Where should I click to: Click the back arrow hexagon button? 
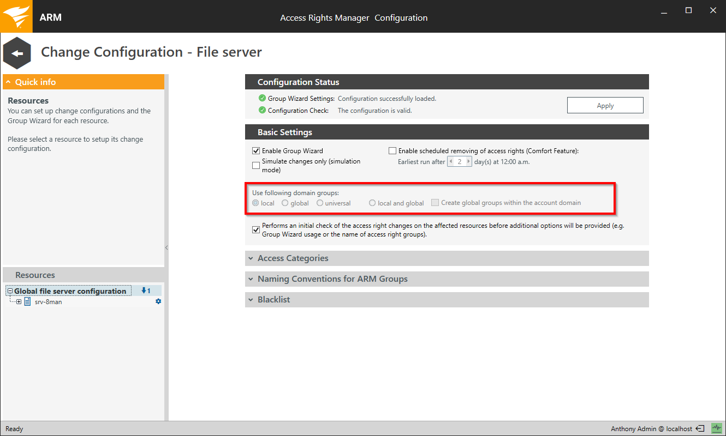(17, 53)
